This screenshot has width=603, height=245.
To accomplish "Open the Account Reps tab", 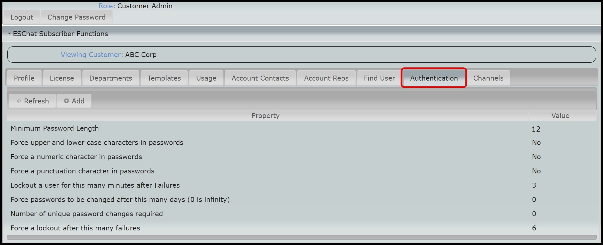I will click(x=326, y=78).
